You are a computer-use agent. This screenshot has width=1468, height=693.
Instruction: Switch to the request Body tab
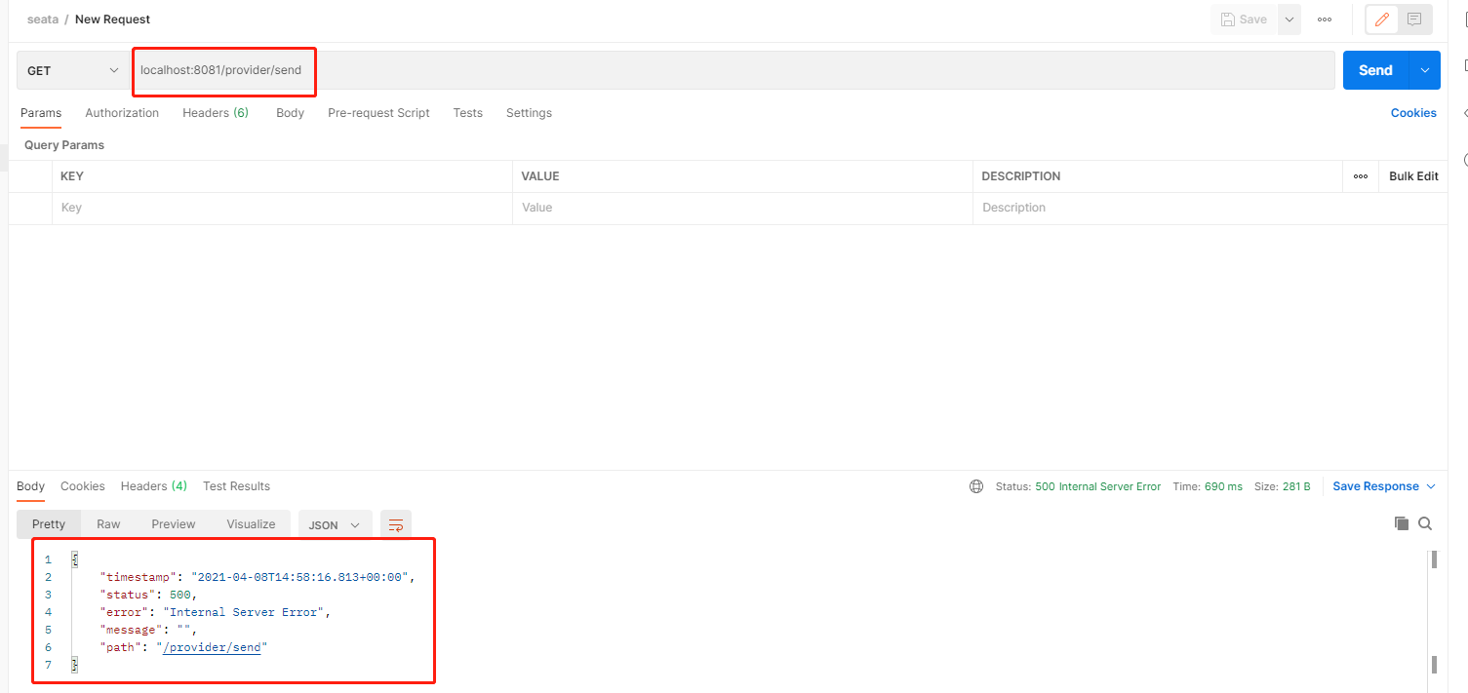click(x=290, y=113)
